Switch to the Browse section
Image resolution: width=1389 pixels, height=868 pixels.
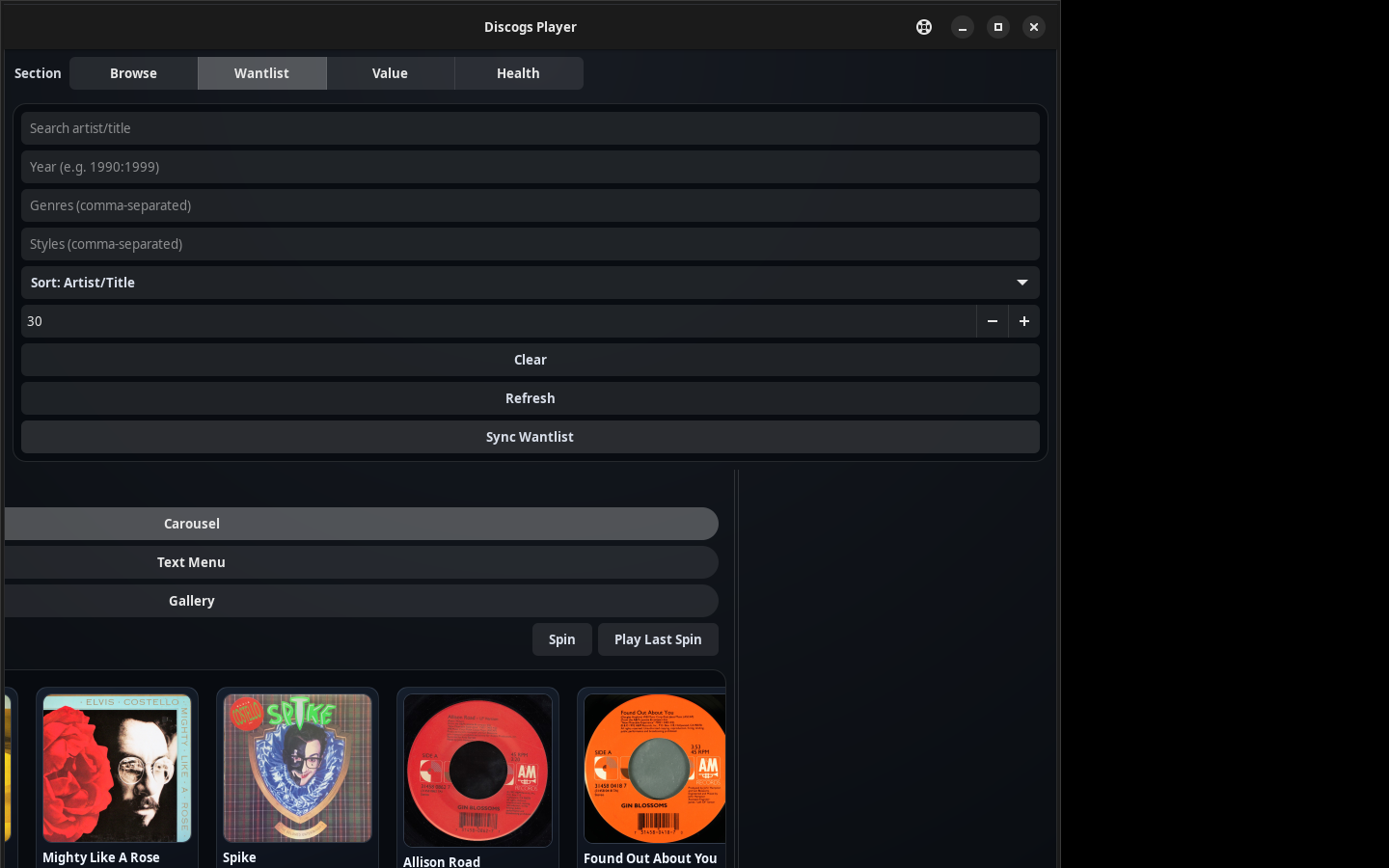133,73
